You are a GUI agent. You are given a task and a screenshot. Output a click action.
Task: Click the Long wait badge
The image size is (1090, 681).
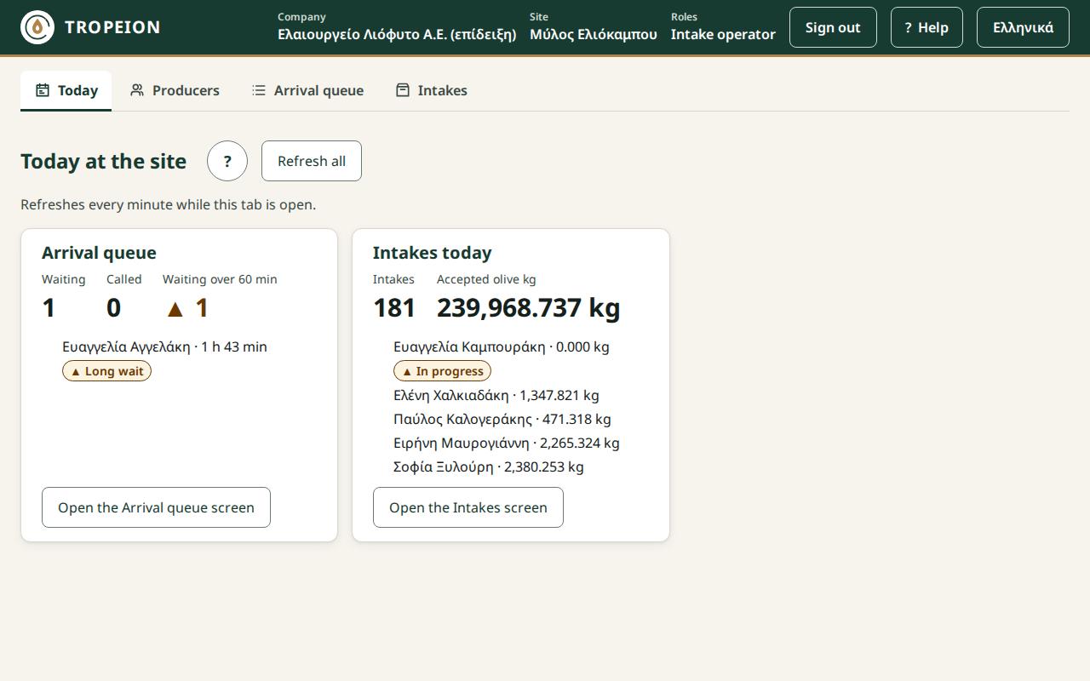(x=106, y=371)
